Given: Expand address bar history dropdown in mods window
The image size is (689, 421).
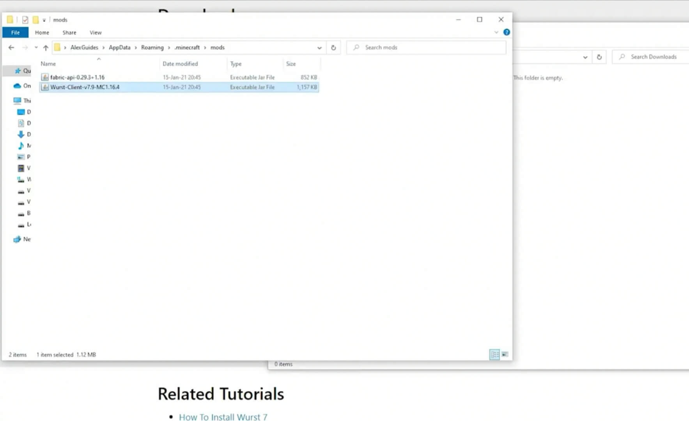Looking at the screenshot, I should [x=319, y=48].
